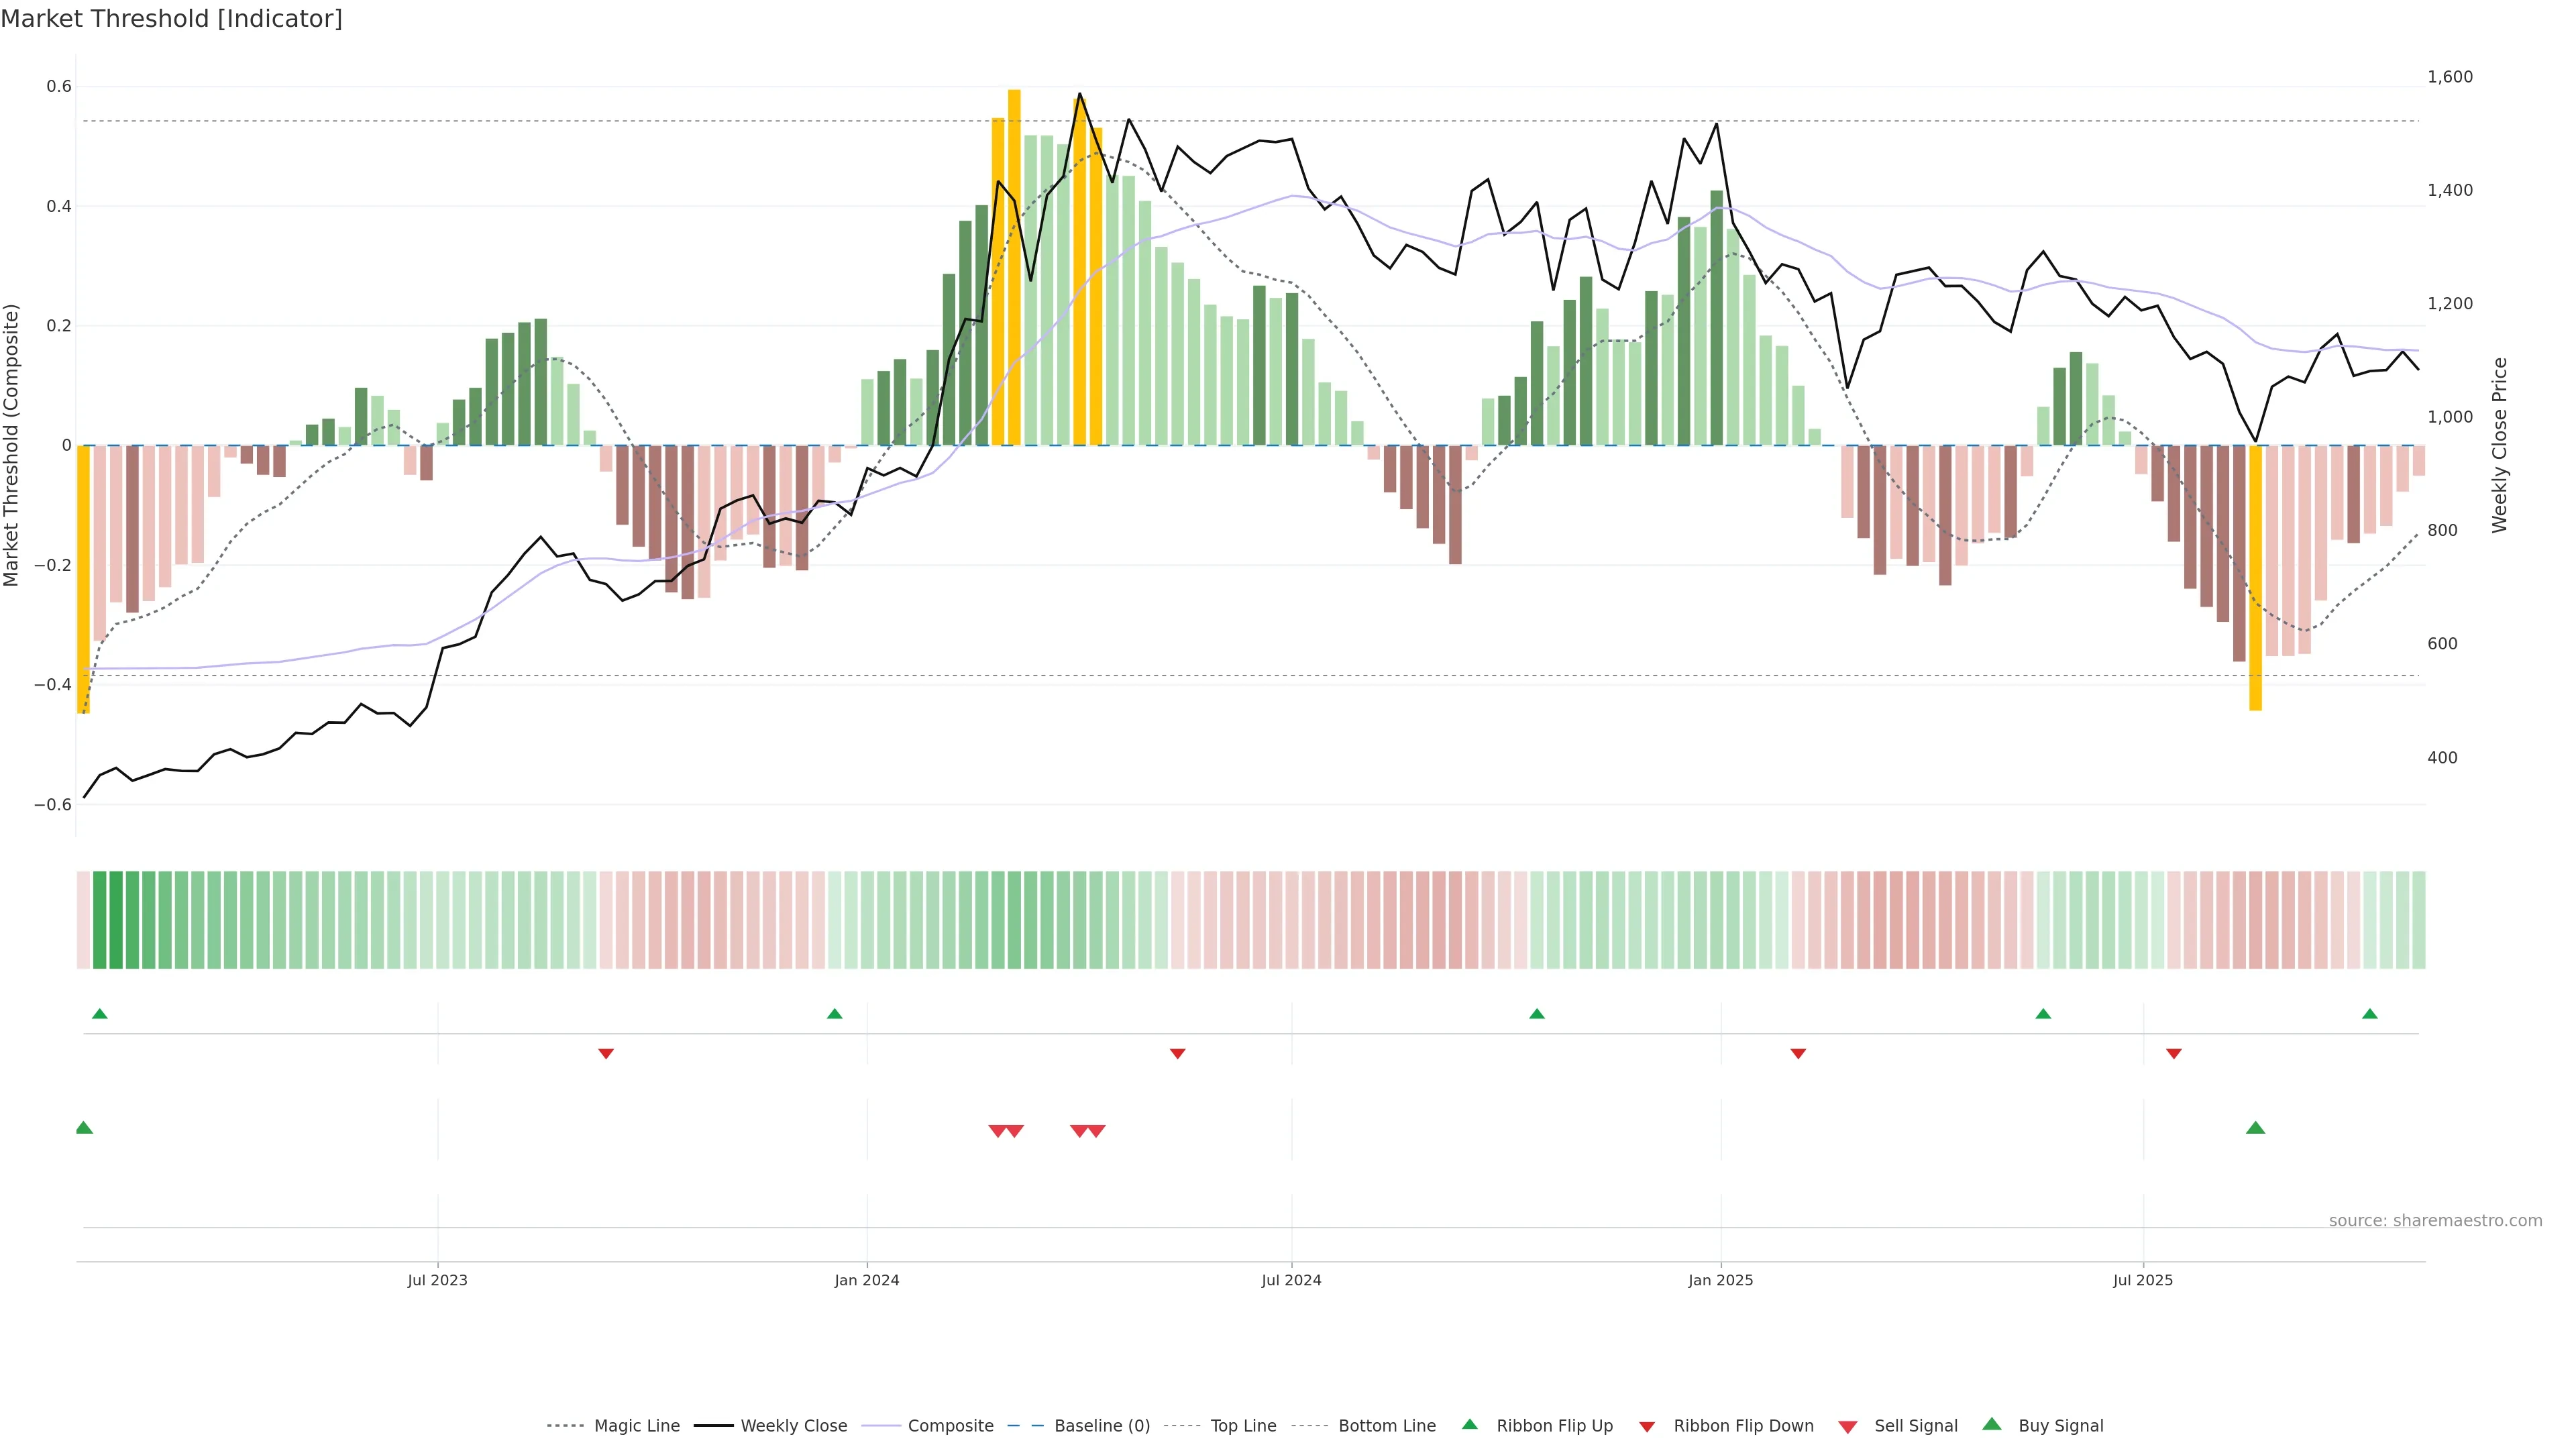
Task: Click Ribbon Flip Up legend triangle
Action: click(x=1469, y=1425)
